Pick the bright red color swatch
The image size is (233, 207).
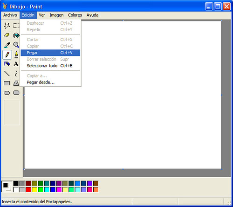pos(28,190)
